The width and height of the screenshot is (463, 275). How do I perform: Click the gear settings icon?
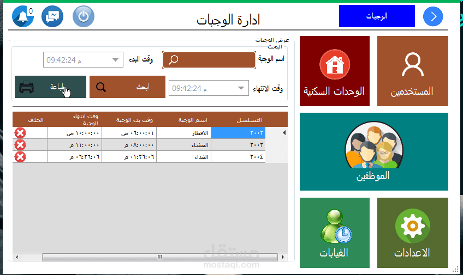coord(413,226)
